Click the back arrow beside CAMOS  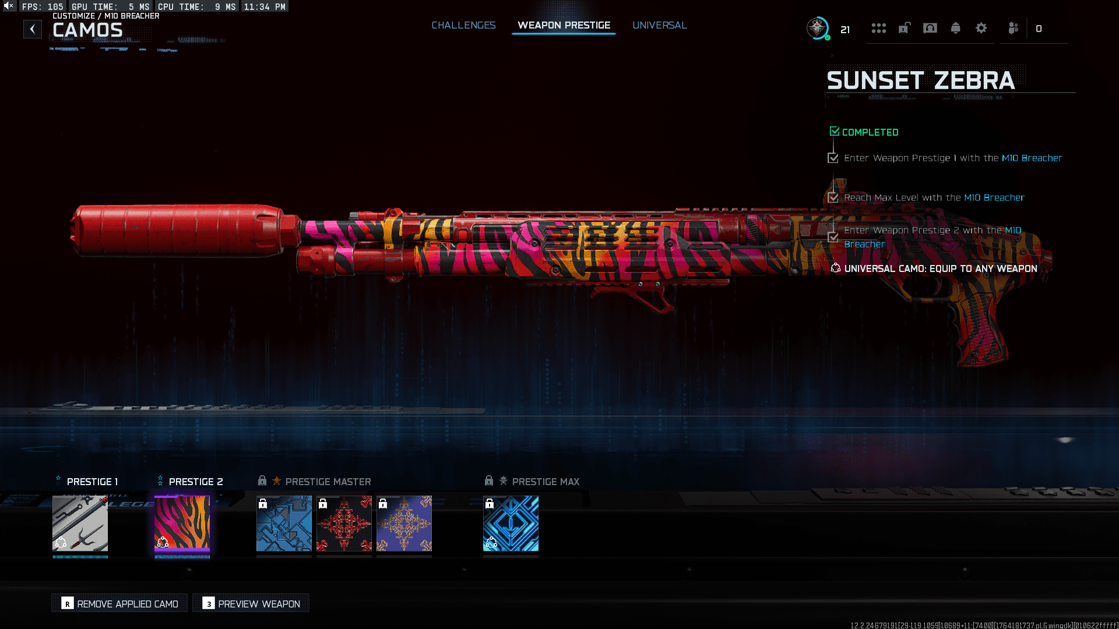click(33, 29)
